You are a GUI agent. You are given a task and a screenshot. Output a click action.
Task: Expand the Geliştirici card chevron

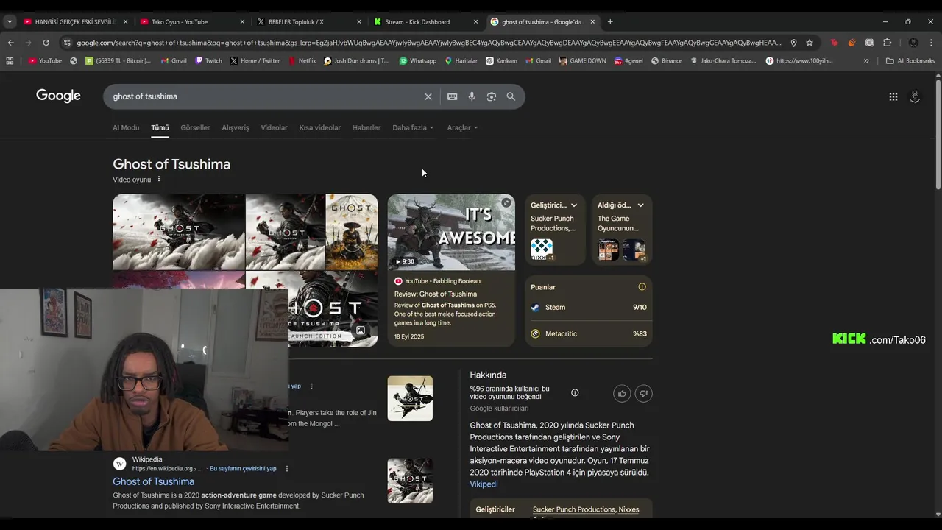point(574,205)
